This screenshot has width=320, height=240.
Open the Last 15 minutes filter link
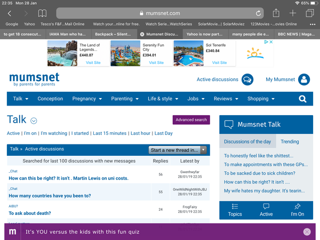tap(109, 133)
